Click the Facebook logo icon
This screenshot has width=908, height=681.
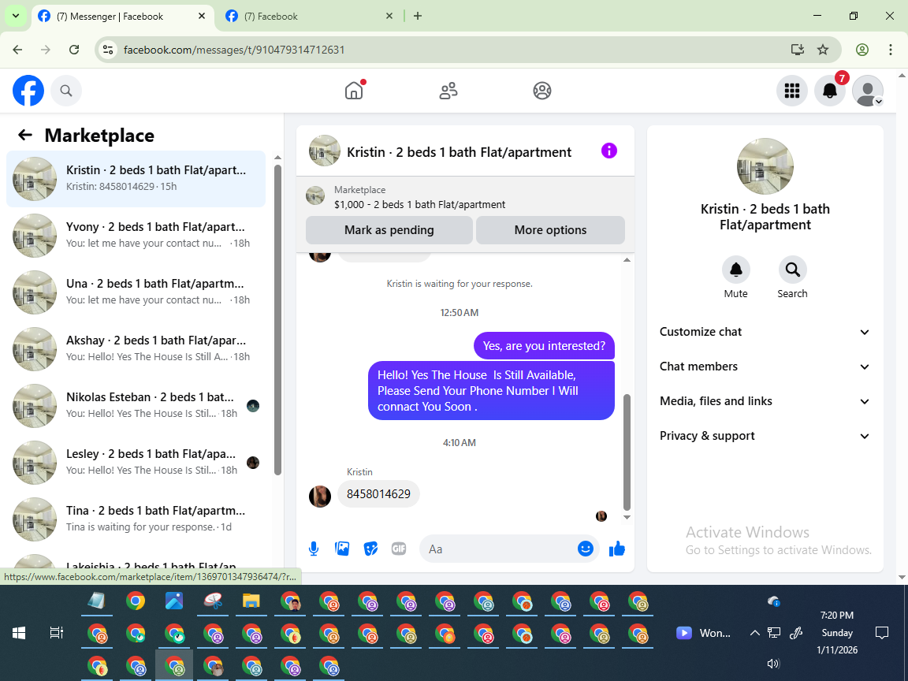28,91
